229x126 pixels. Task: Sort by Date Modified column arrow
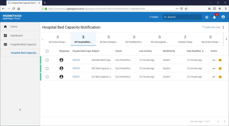click(203, 51)
